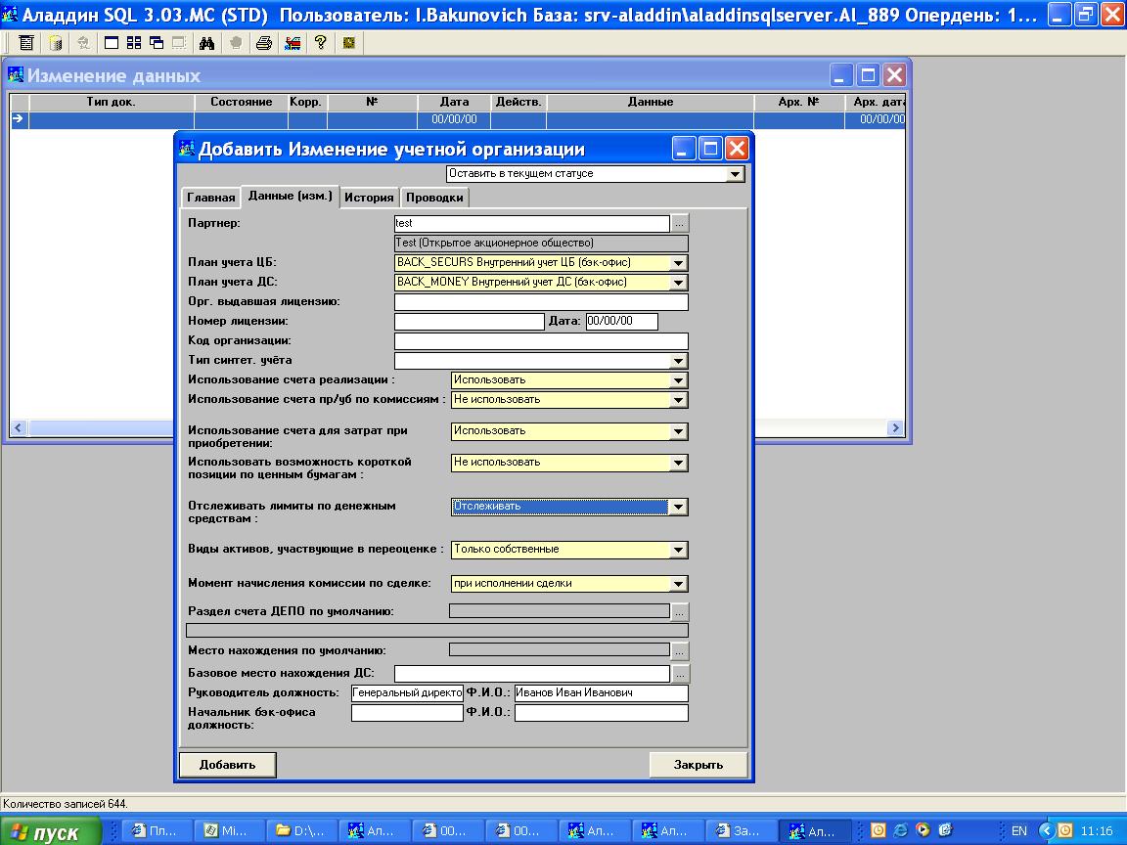Click the 'Код организации' input field
Screen dimensions: 1127x845
coord(541,340)
